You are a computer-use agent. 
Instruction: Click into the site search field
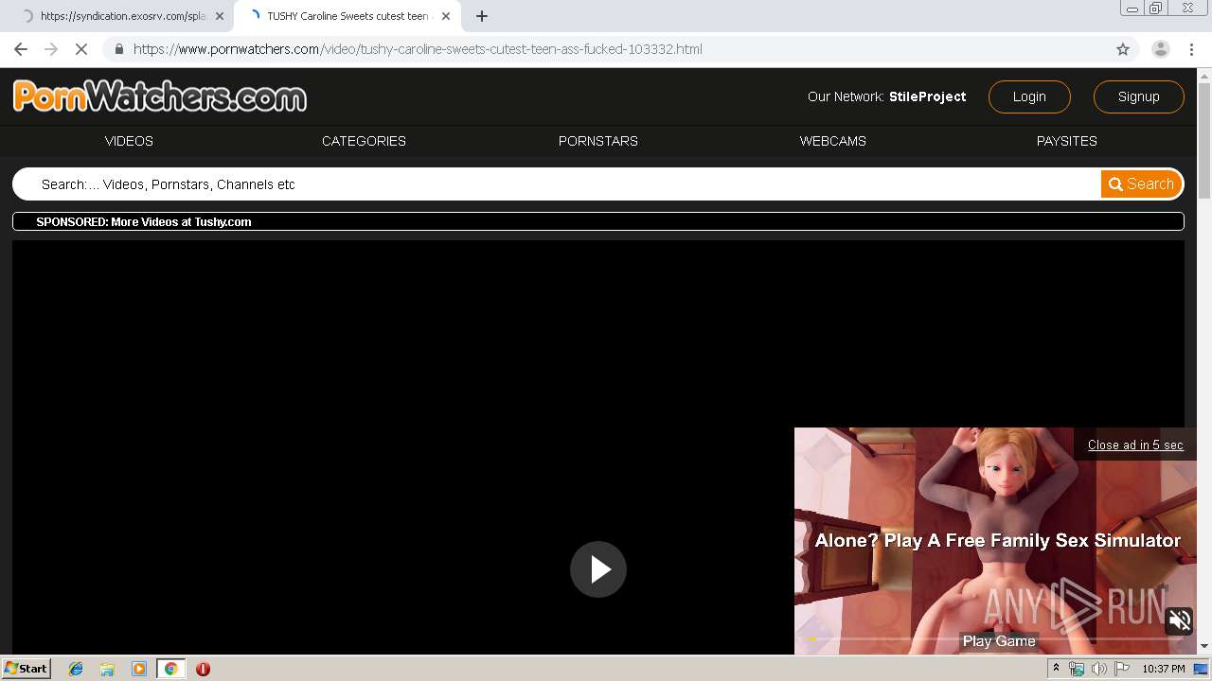click(559, 184)
